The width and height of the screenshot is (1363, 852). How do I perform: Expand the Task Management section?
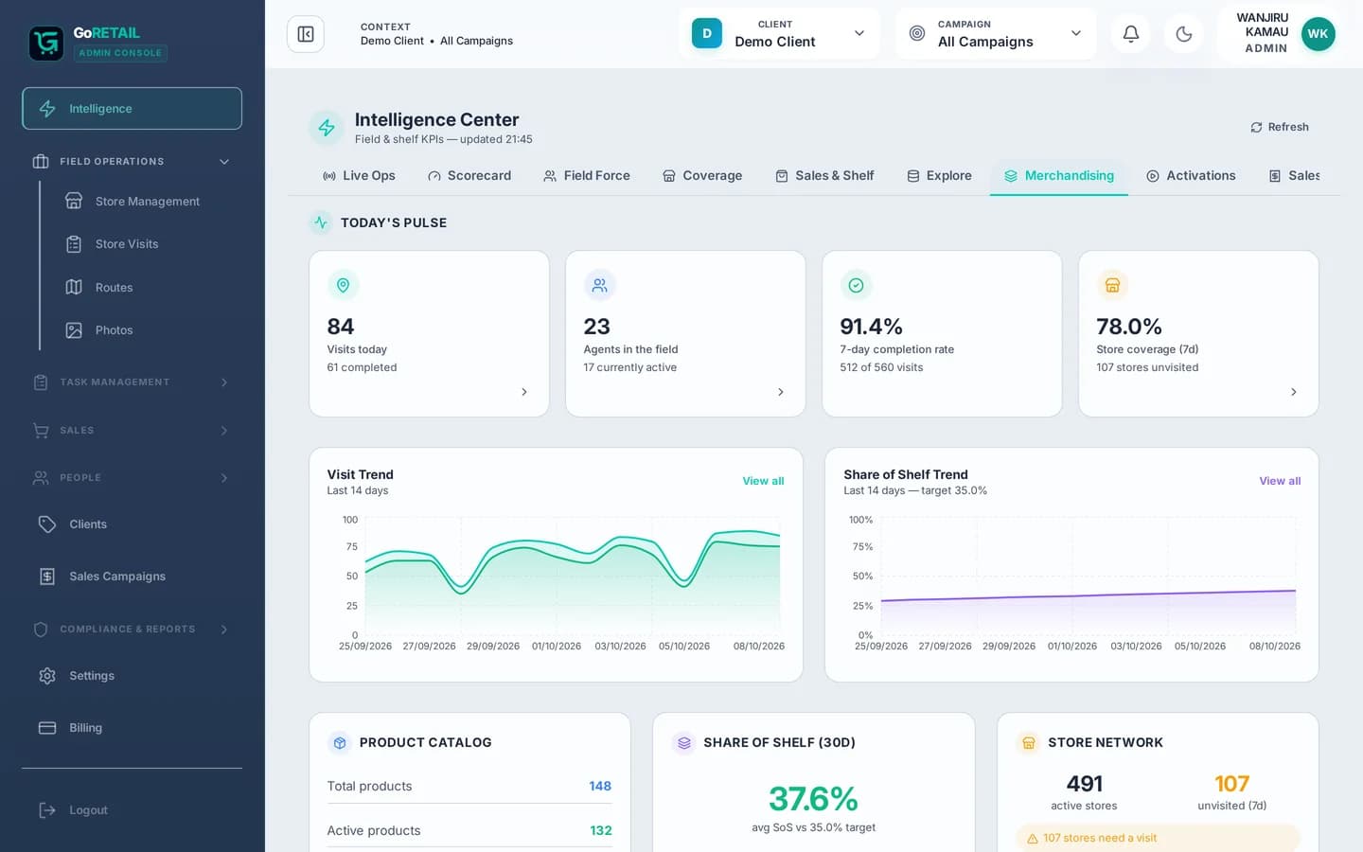pyautogui.click(x=132, y=382)
